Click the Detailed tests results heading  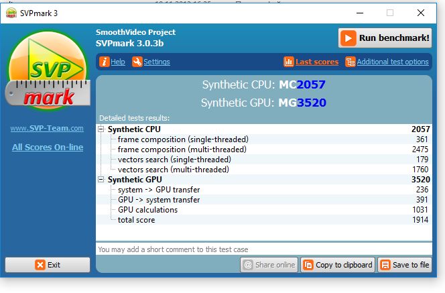click(x=134, y=118)
